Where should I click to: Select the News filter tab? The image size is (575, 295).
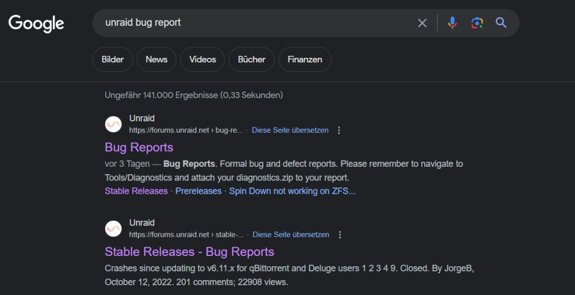156,59
